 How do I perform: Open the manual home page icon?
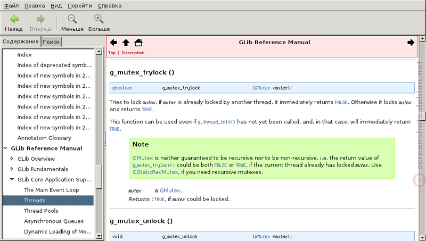(138, 43)
